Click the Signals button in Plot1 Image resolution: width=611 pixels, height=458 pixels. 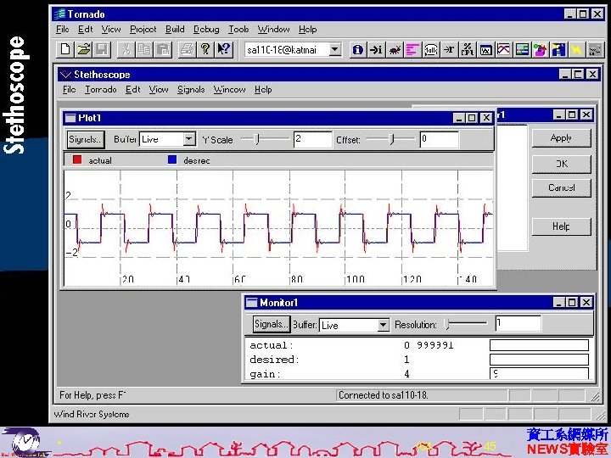86,139
